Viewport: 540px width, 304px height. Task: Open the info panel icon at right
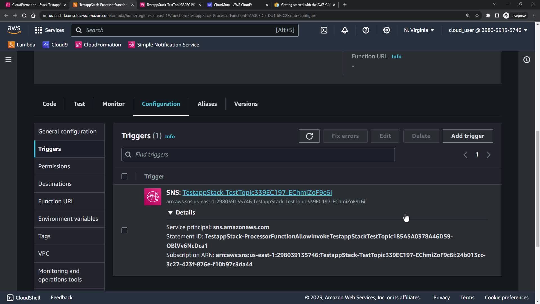[526, 60]
